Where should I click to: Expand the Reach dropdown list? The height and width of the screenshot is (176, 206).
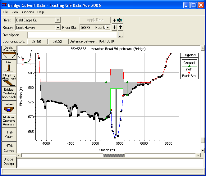point(58,28)
